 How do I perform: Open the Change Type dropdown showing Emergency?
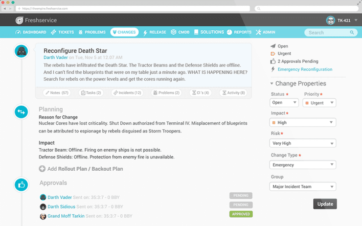tap(303, 165)
